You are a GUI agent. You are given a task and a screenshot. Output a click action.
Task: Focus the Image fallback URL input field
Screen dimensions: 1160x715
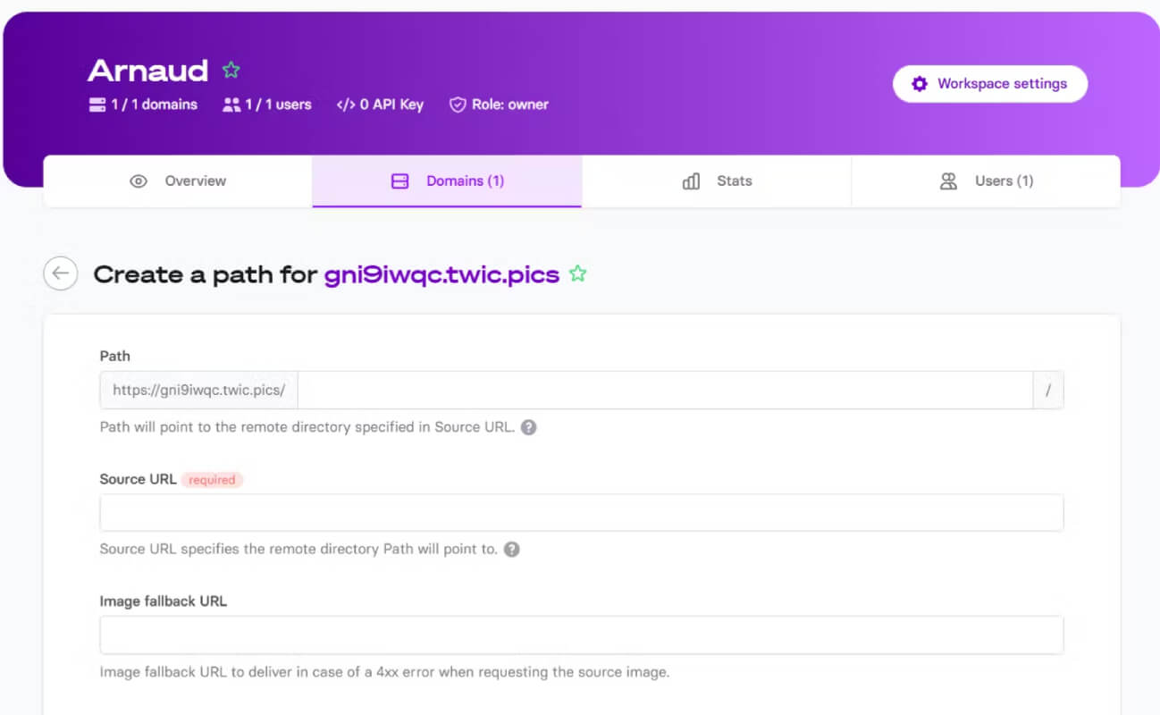582,635
